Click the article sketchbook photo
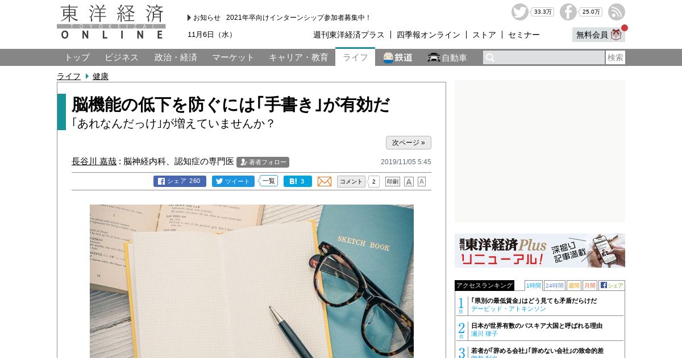Viewport: 682px width, 358px height. point(252,281)
